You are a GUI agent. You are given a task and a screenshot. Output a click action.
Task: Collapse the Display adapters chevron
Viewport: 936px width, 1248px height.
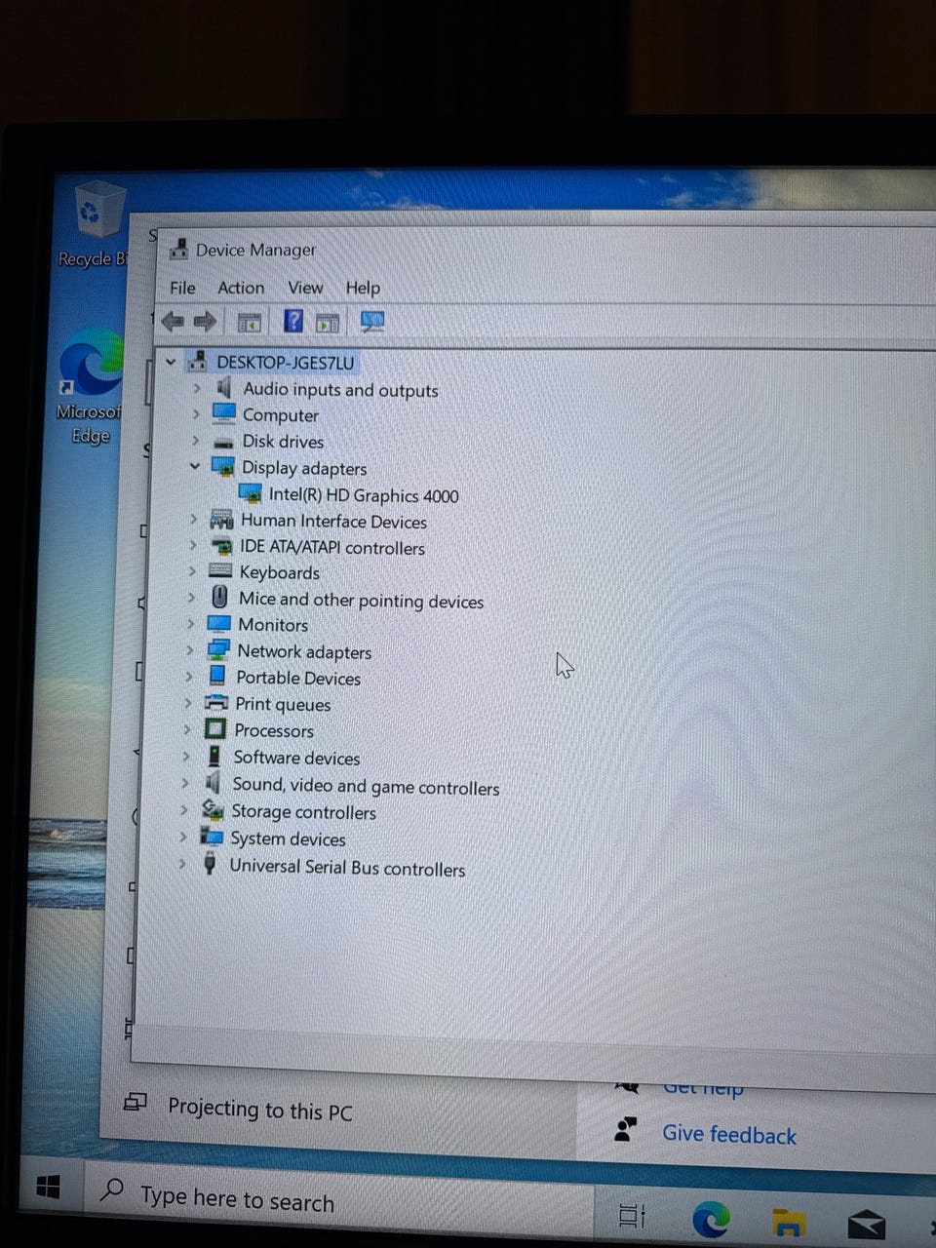tap(194, 467)
